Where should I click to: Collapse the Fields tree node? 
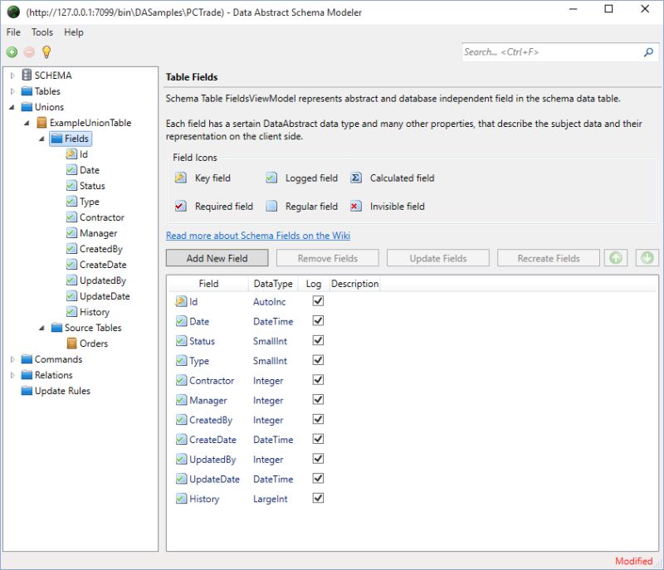(x=42, y=139)
